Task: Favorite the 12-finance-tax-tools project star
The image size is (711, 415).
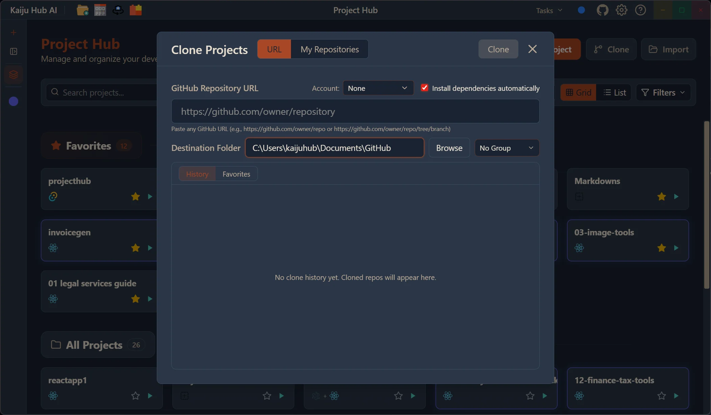Action: (x=662, y=396)
